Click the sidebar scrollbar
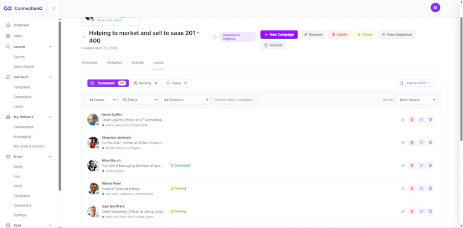The image size is (463, 228). pos(60,106)
